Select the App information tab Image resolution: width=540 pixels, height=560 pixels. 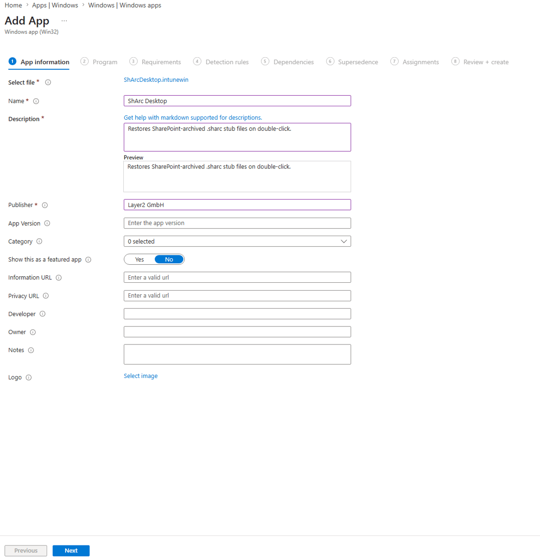[x=39, y=62]
